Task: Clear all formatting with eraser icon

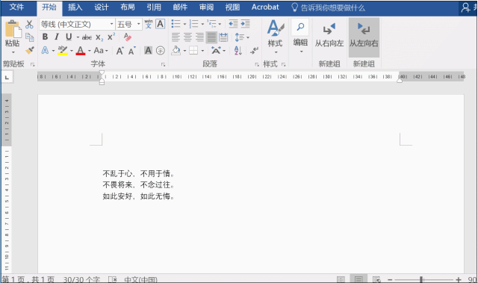Action: click(128, 37)
